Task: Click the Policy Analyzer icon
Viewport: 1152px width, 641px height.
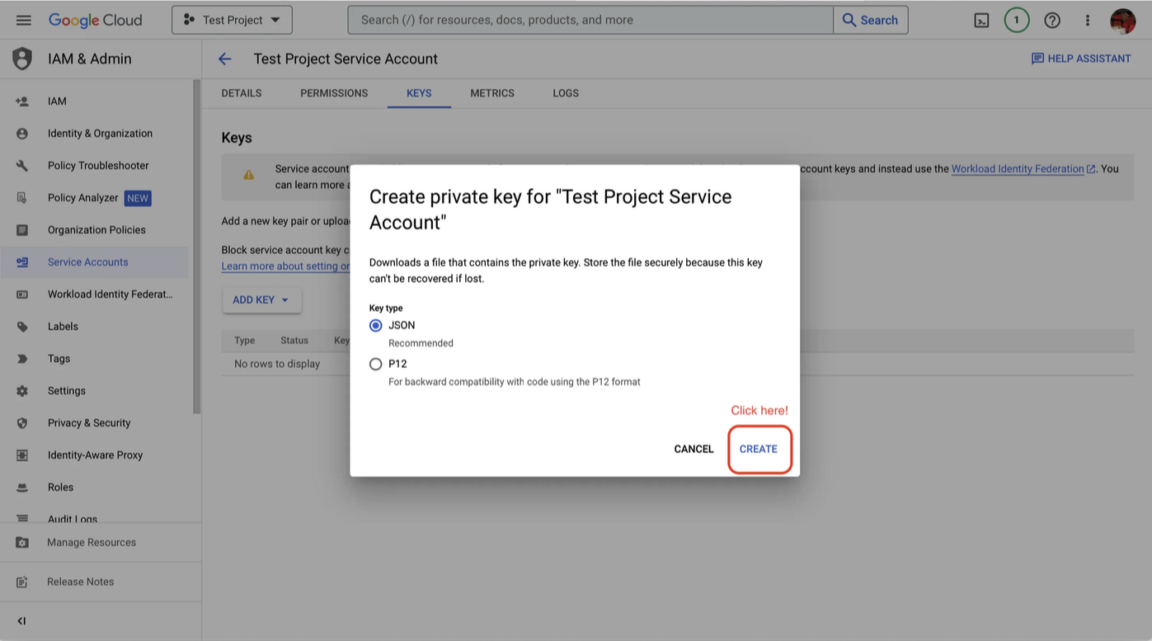Action: [x=22, y=198]
